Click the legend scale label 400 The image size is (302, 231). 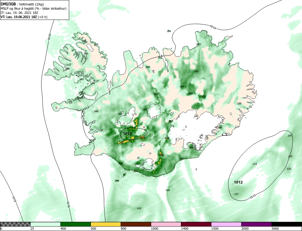(x=63, y=229)
